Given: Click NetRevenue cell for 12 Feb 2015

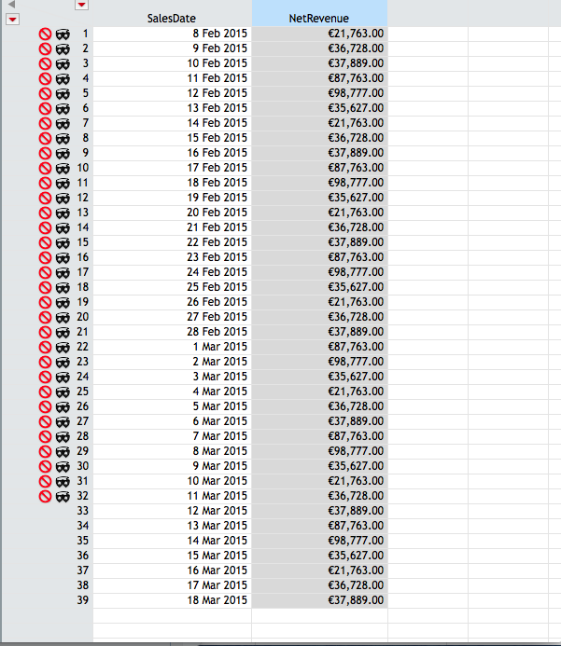Looking at the screenshot, I should (319, 92).
